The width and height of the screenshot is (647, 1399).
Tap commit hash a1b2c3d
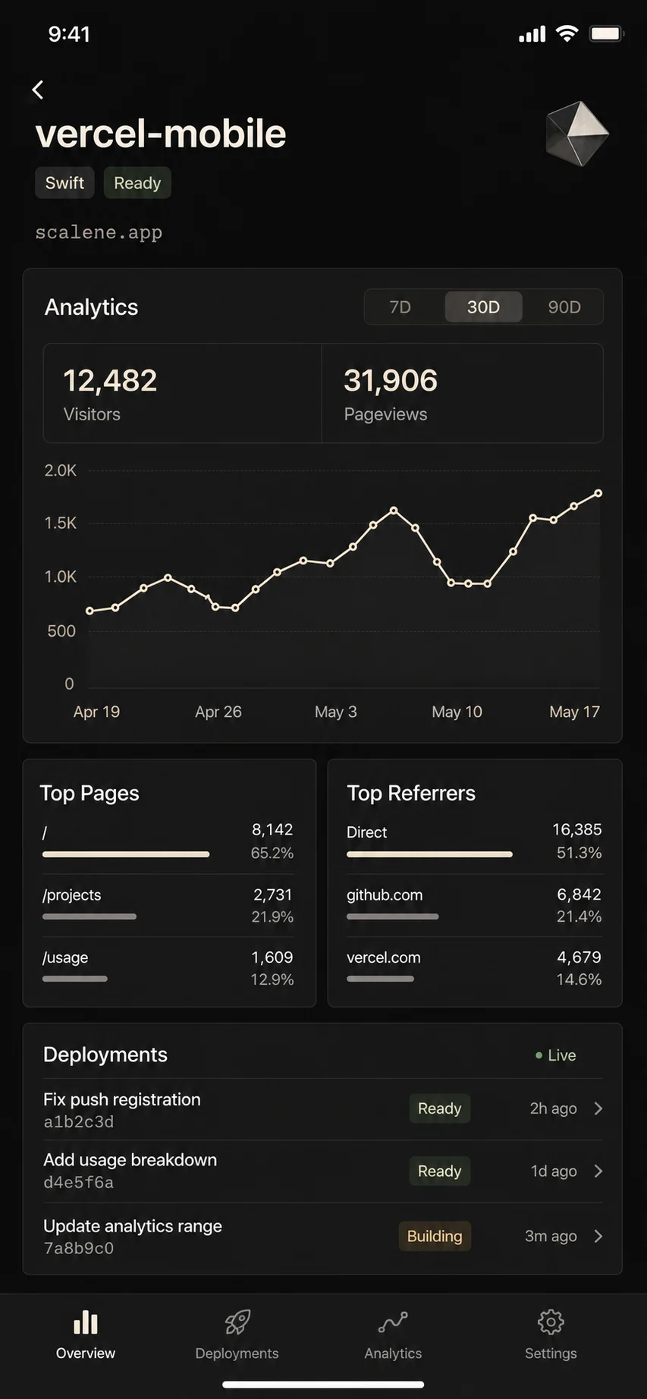[79, 1122]
